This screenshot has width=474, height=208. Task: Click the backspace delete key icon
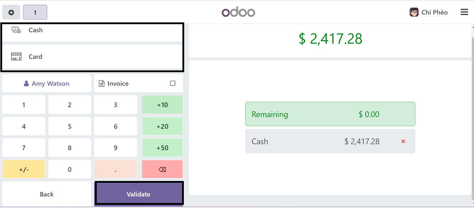[162, 169]
